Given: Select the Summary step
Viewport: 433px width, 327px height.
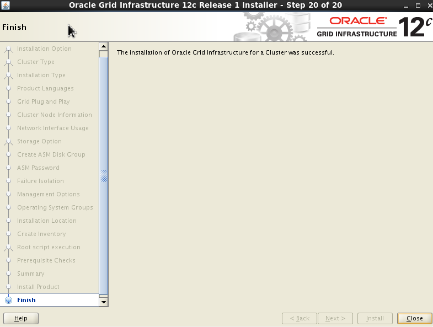Looking at the screenshot, I should (31, 274).
